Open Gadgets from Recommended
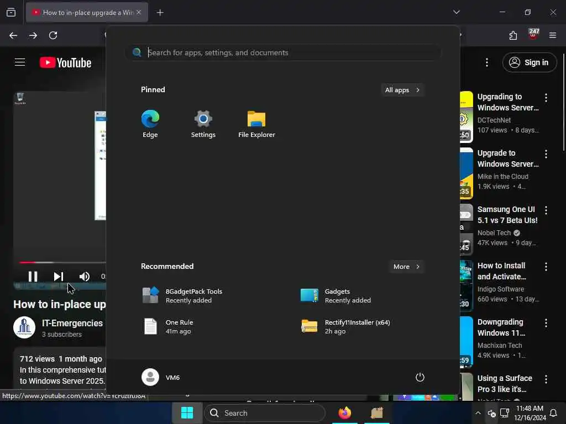Viewport: 566px width, 424px height. (336, 295)
